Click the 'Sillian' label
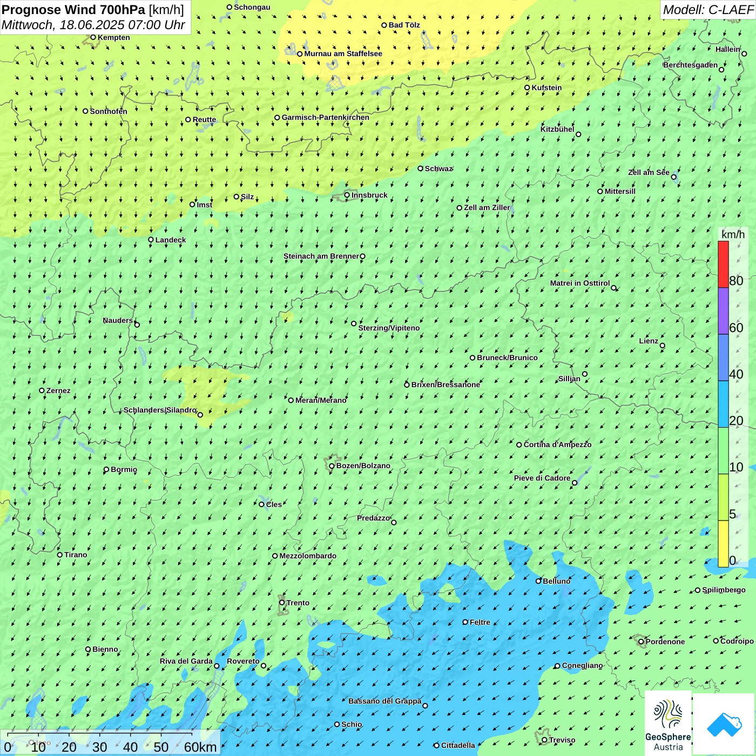756x756 pixels. pyautogui.click(x=569, y=379)
